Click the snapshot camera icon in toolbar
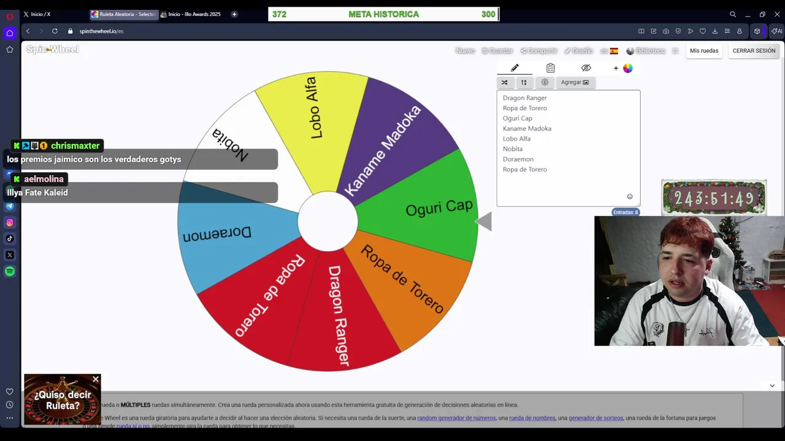Image resolution: width=785 pixels, height=441 pixels. coord(666,31)
